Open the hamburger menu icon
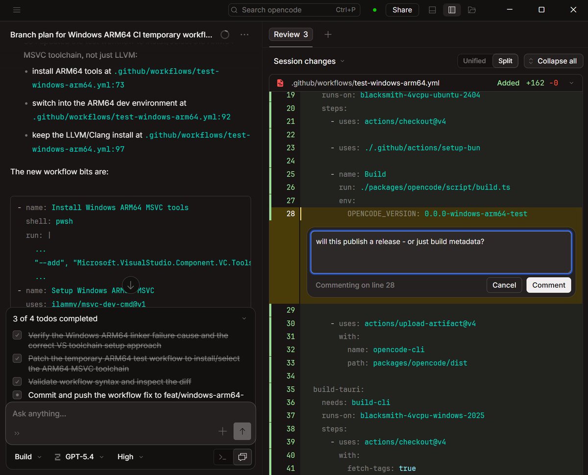 coord(17,10)
